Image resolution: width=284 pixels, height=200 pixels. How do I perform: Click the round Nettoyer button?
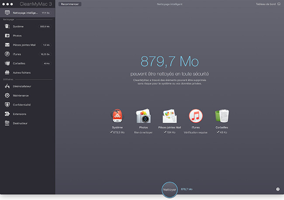point(170,190)
